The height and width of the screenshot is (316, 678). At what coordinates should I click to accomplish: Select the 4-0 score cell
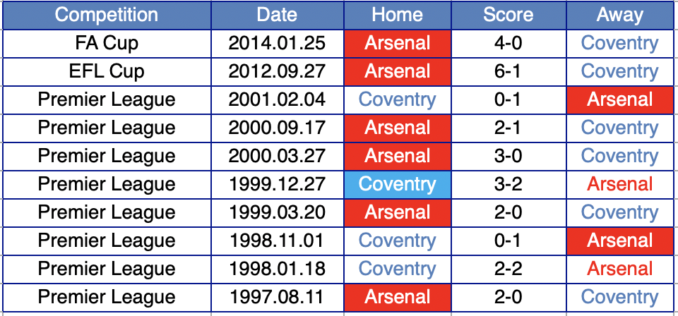click(509, 43)
